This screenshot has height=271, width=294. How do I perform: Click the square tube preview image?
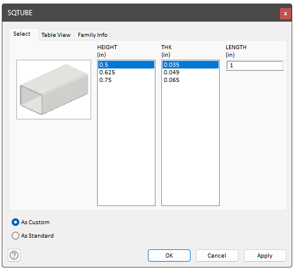click(x=54, y=90)
